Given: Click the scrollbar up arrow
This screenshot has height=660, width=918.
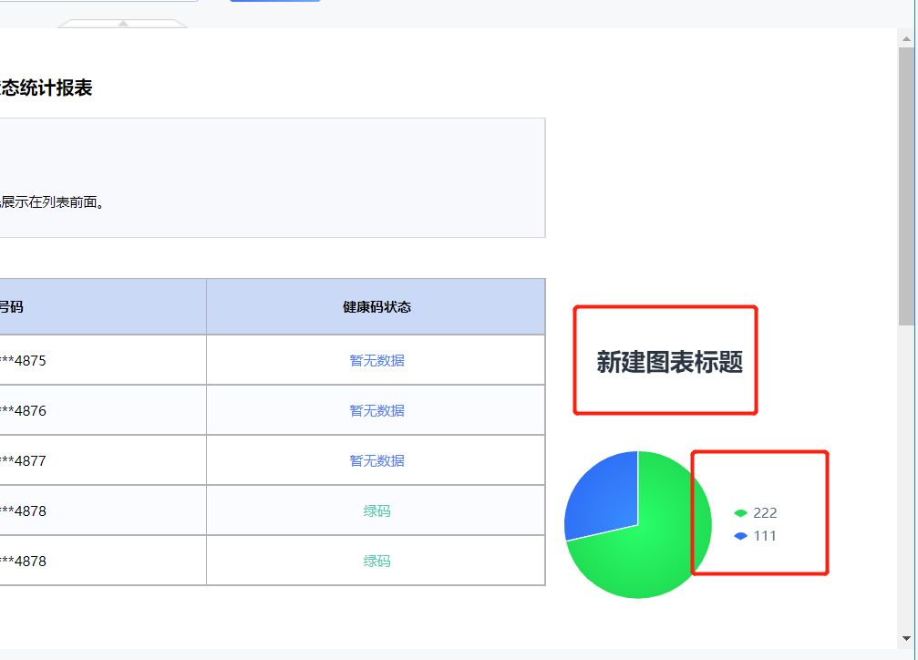Looking at the screenshot, I should click(x=906, y=39).
